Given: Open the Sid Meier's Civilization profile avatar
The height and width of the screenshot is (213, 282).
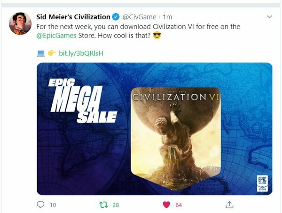Looking at the screenshot, I should tap(20, 23).
